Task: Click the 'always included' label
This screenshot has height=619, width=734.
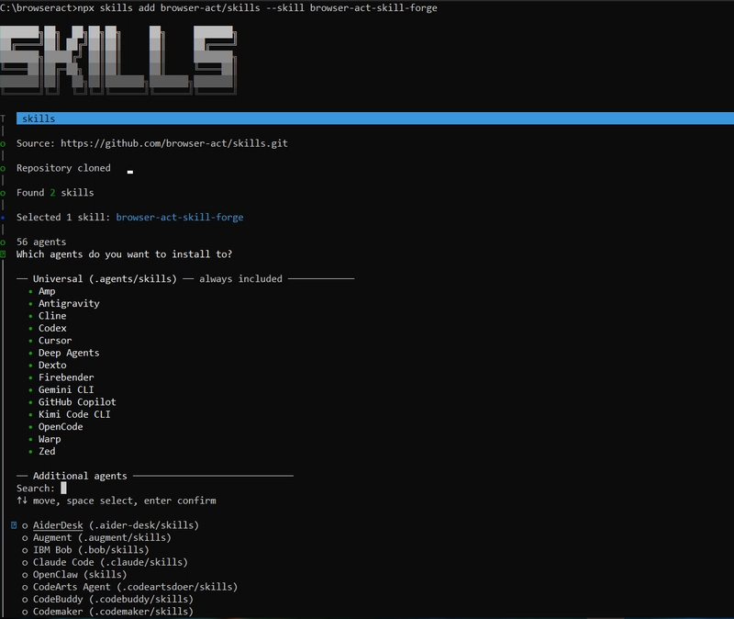Action: tap(240, 279)
